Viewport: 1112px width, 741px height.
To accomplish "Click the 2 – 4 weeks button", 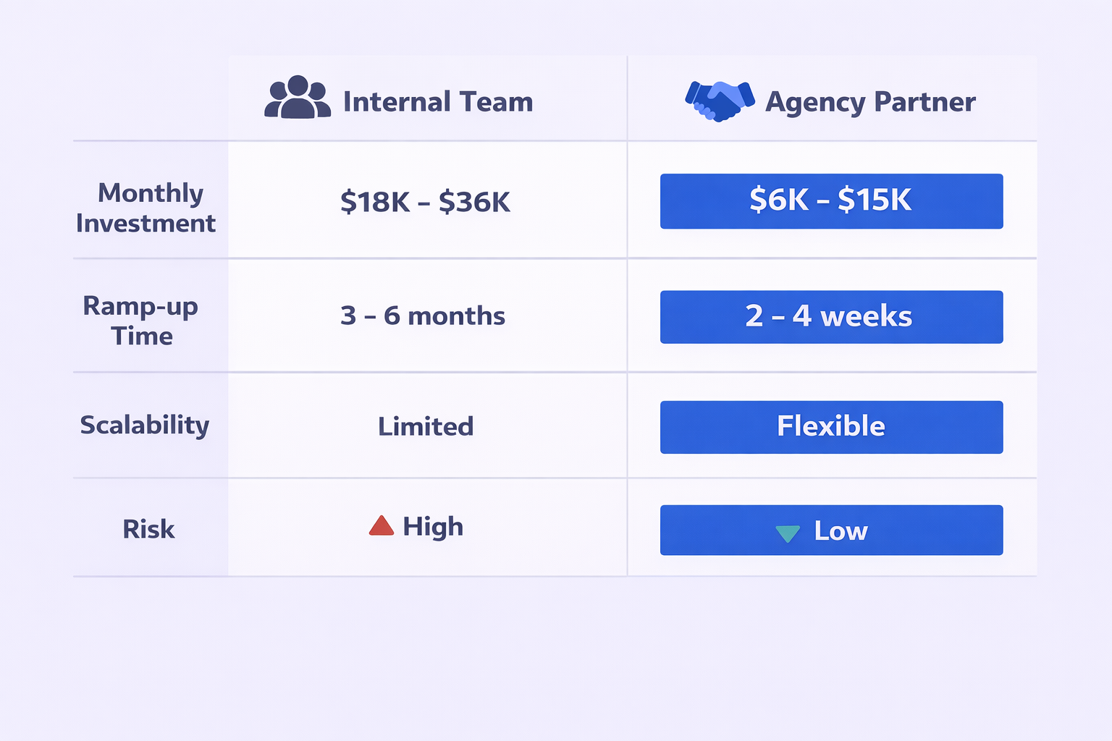I will 831,317.
